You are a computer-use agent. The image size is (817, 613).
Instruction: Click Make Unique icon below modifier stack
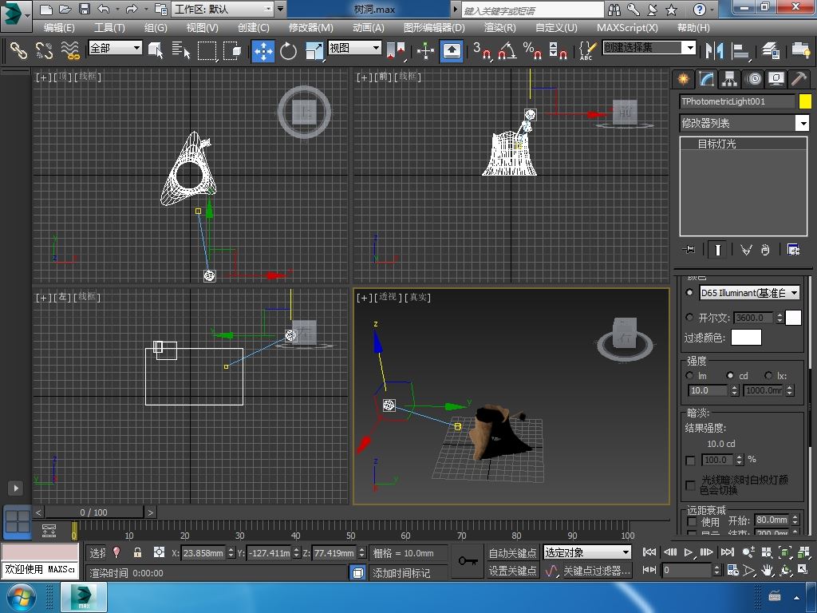[x=746, y=250]
